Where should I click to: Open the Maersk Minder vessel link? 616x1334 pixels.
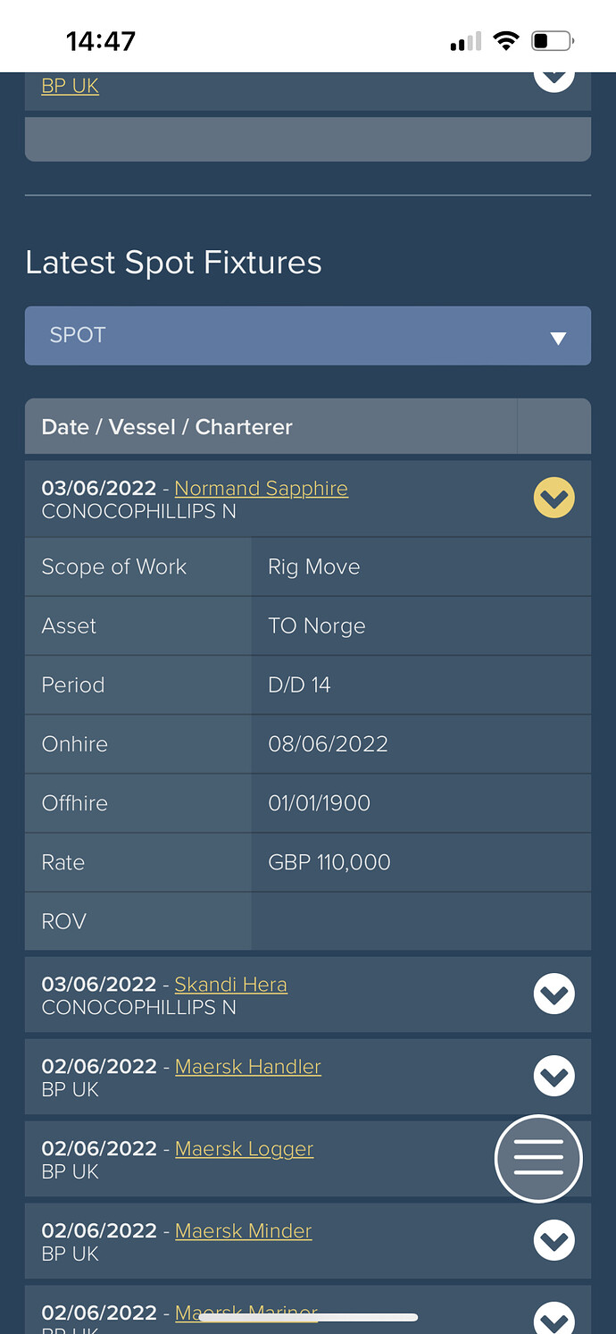(x=244, y=1230)
